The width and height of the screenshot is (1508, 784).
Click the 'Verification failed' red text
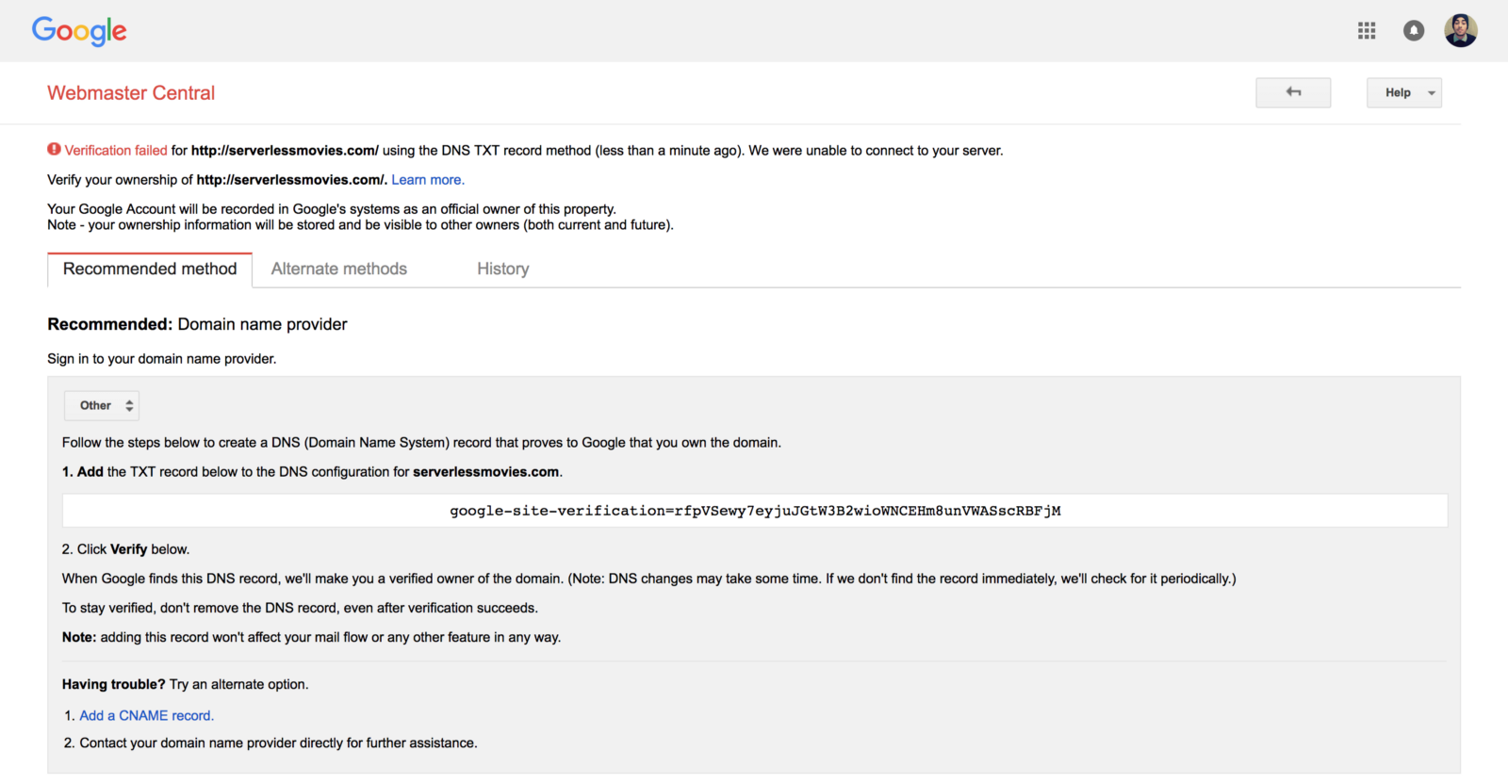pos(116,151)
